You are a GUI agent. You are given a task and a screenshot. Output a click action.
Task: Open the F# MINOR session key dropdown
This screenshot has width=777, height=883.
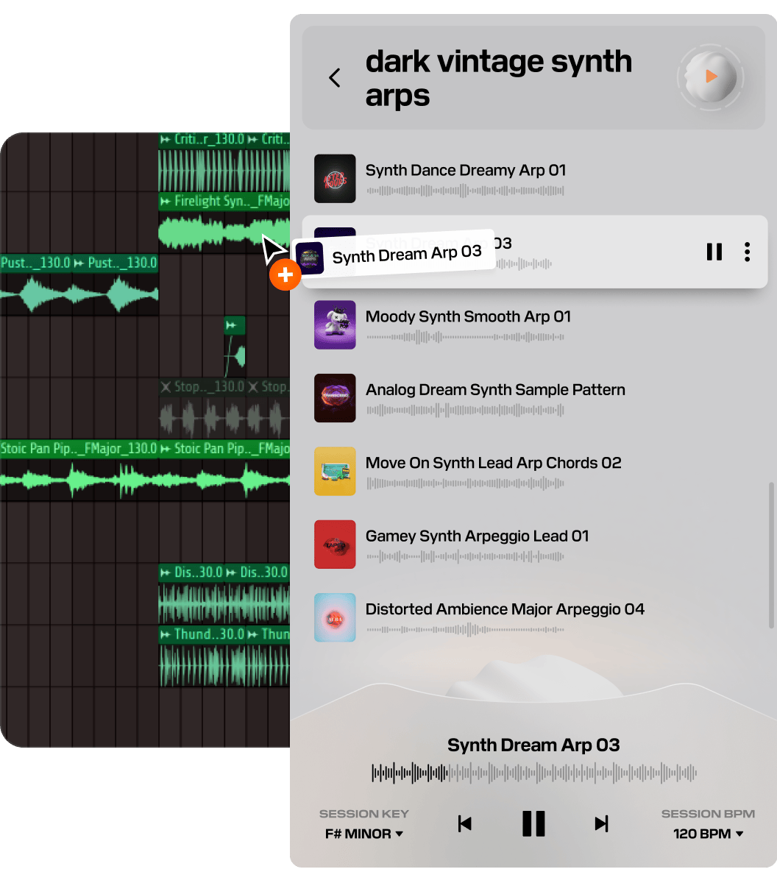tap(363, 834)
